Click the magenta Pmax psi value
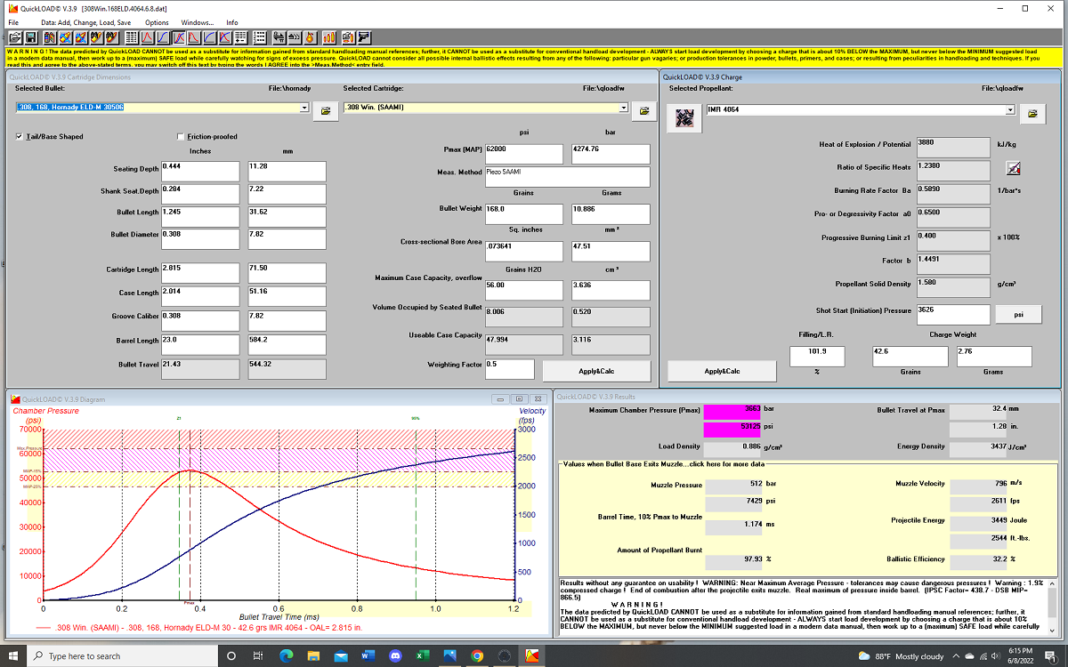The height and width of the screenshot is (667, 1068). [x=732, y=430]
